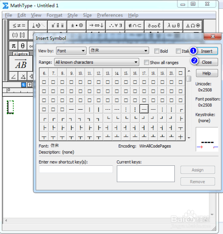The image size is (223, 234).
Task: Open the set theory symbols palette (∉∩⊂)
Action: click(x=135, y=25)
